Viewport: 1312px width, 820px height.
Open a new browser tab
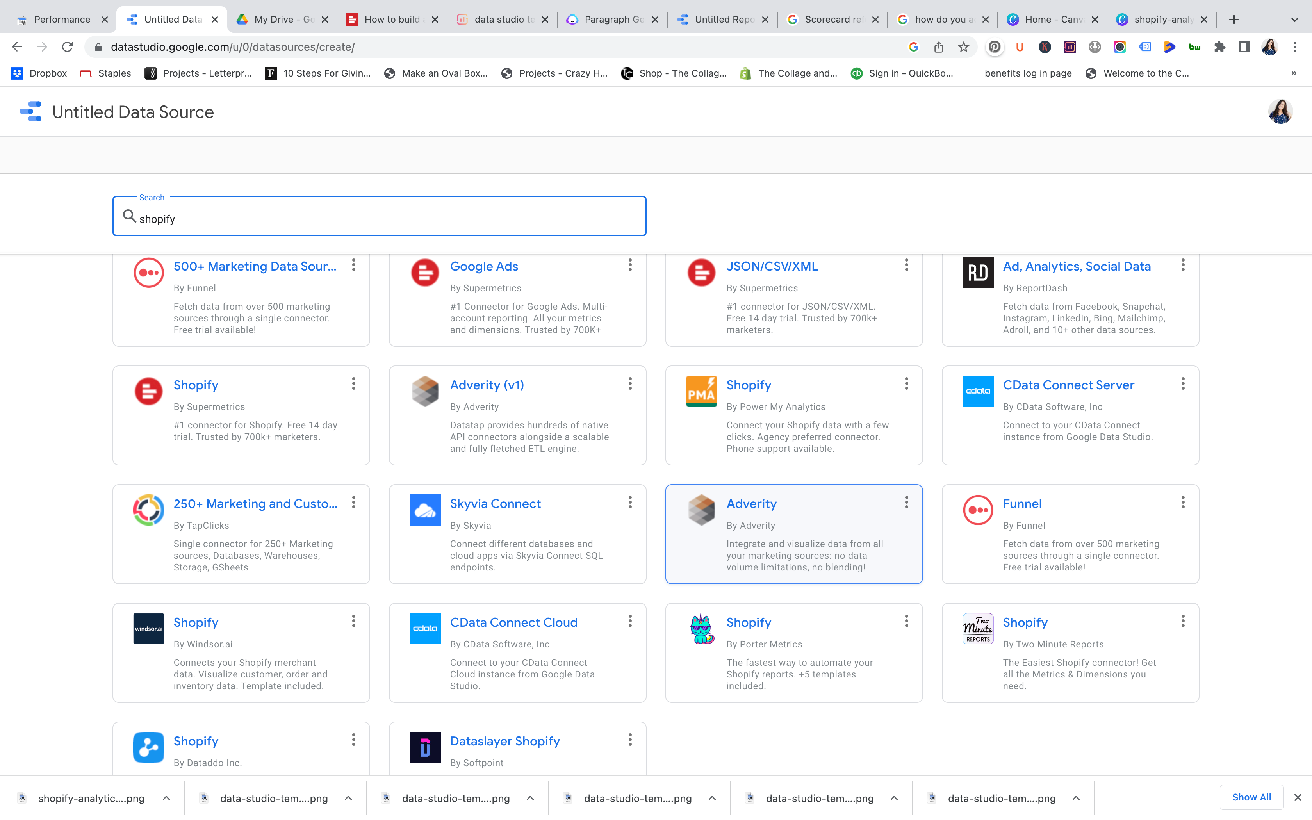tap(1234, 20)
